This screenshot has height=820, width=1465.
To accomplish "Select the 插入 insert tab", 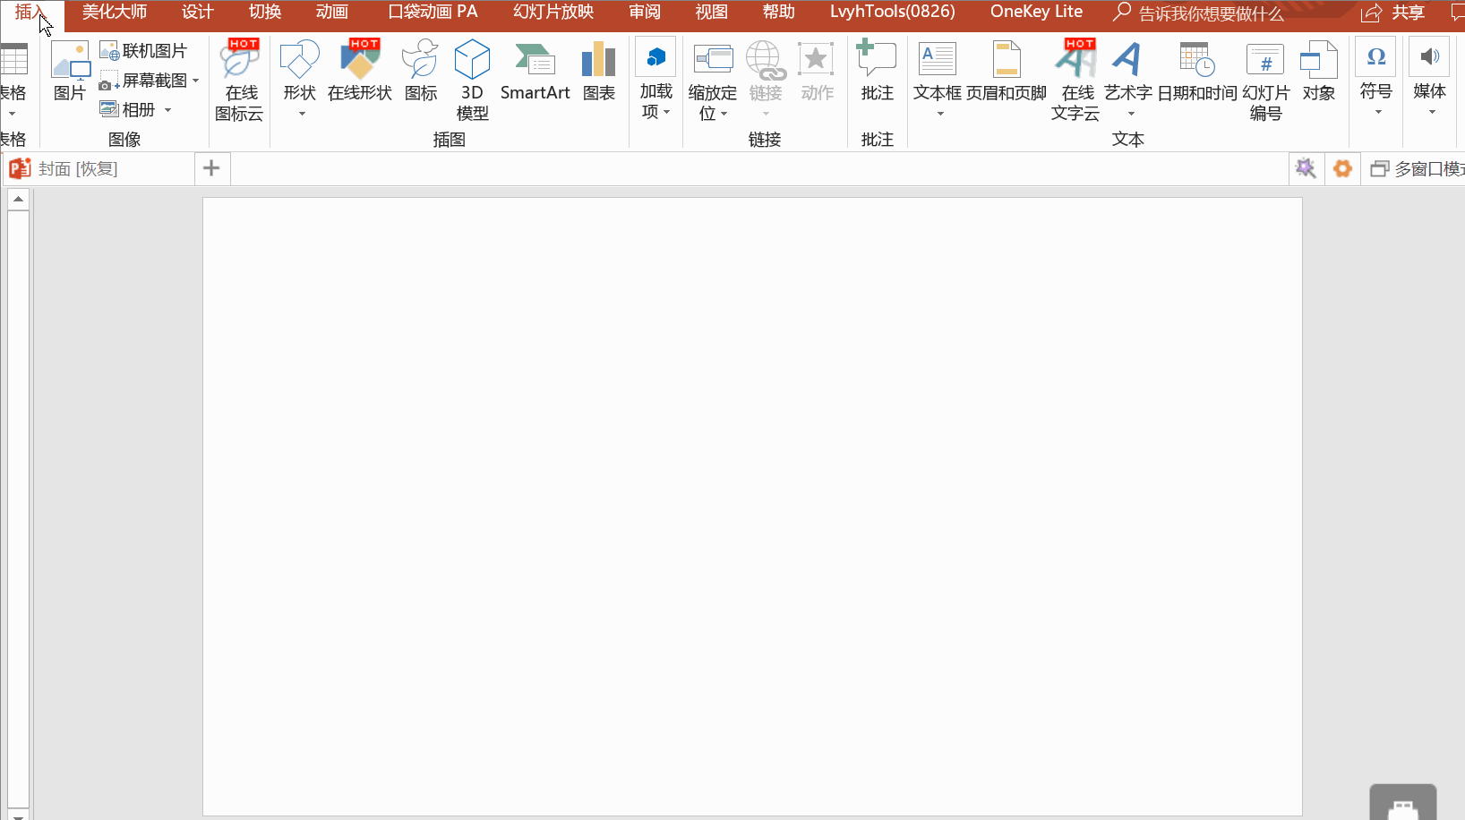I will [31, 13].
